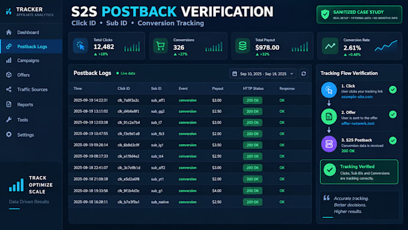Viewport: 408px width, 230px height.
Task: Open Campaigns bar chart icon
Action: [x=9, y=61]
